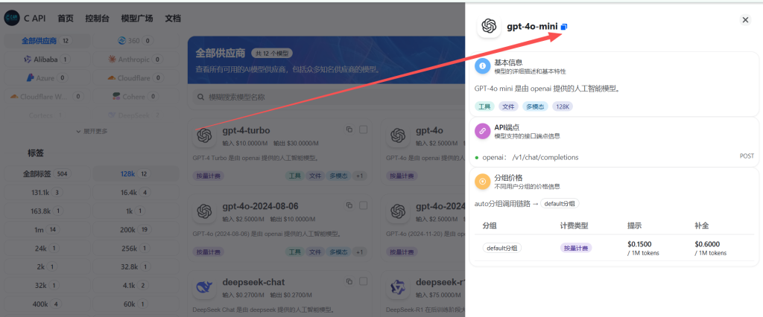
Task: Click the search magnifier icon
Action: coord(200,97)
